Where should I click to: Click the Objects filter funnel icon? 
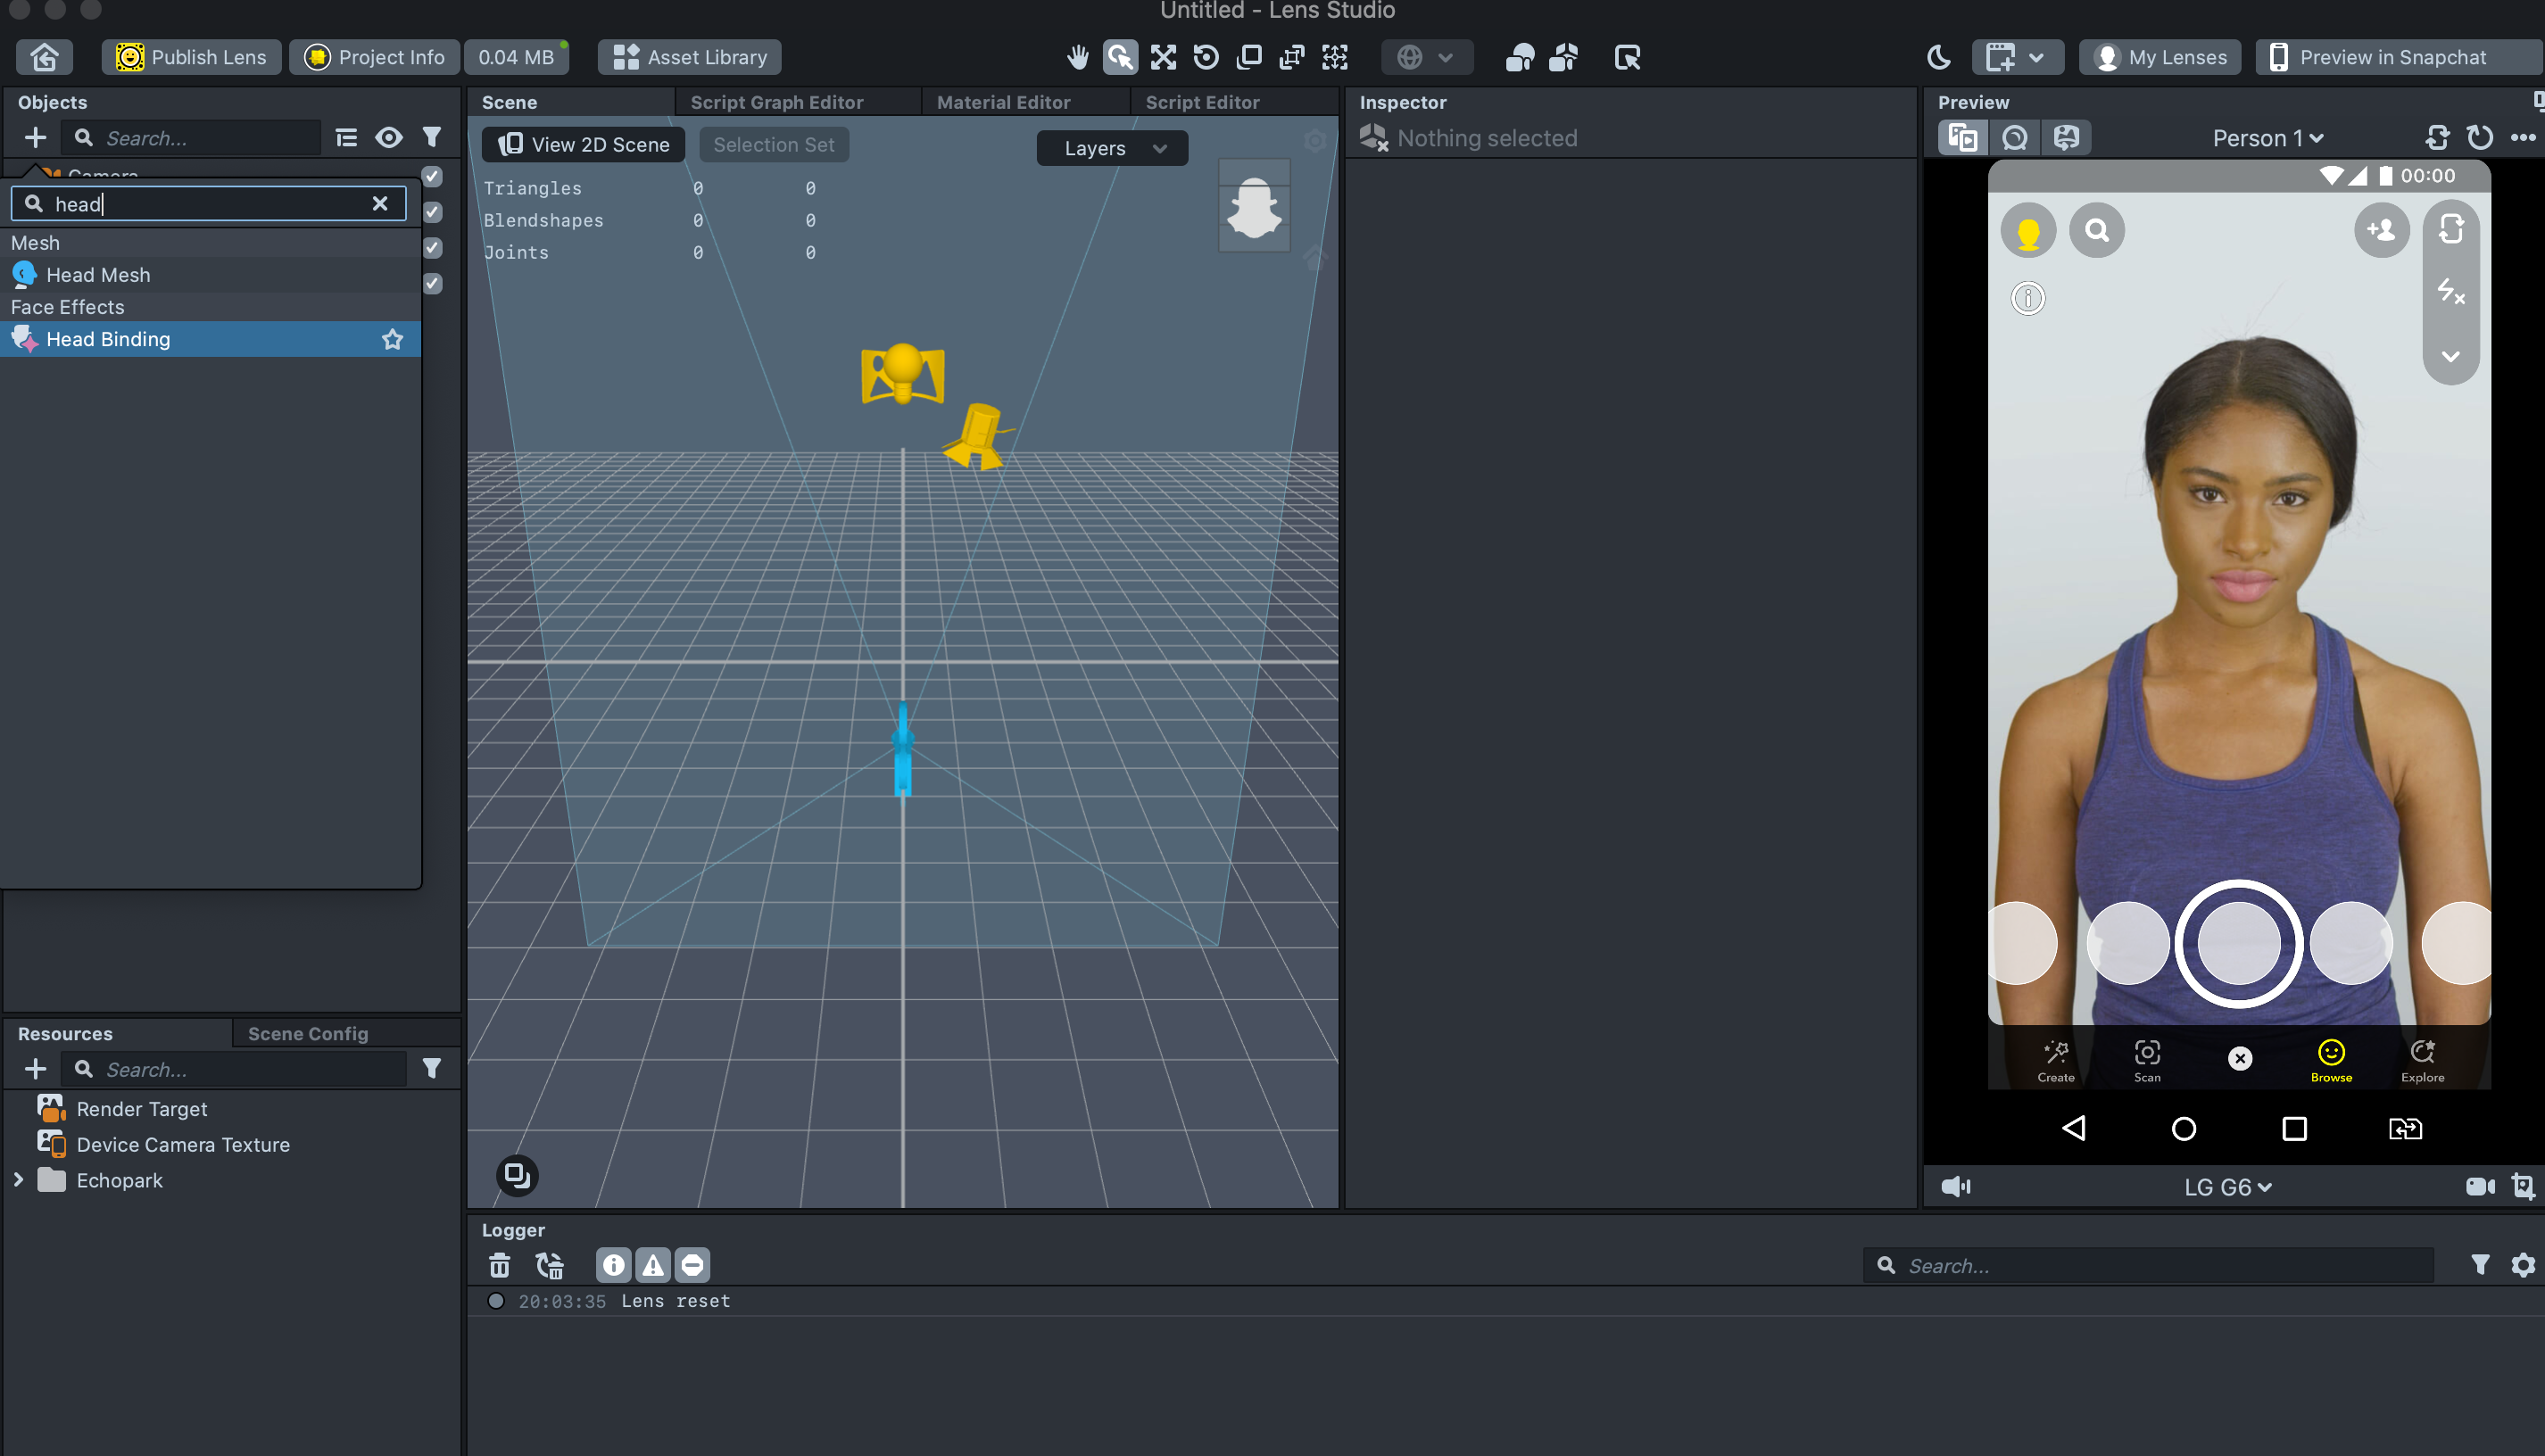[432, 137]
